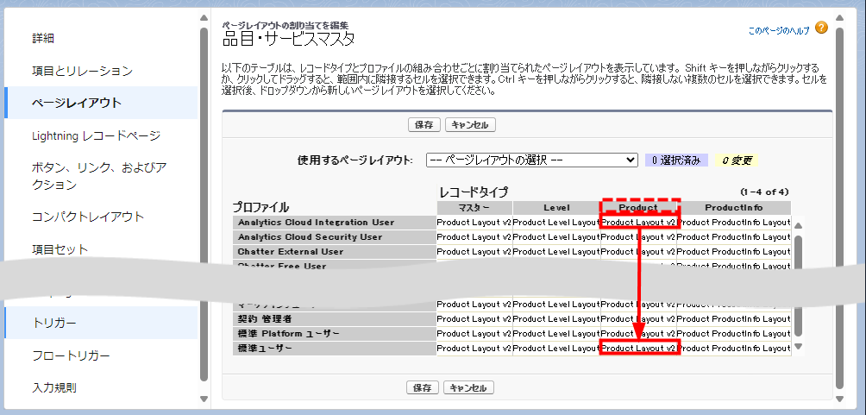The image size is (866, 415).
Task: Click the Product record type column header
Action: click(639, 208)
